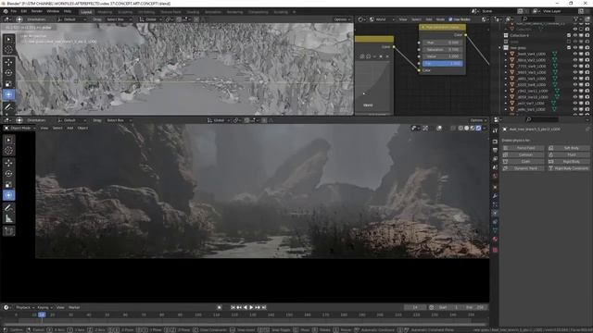The width and height of the screenshot is (593, 333).
Task: Select the Measure tool in the lower viewport
Action: click(x=8, y=218)
